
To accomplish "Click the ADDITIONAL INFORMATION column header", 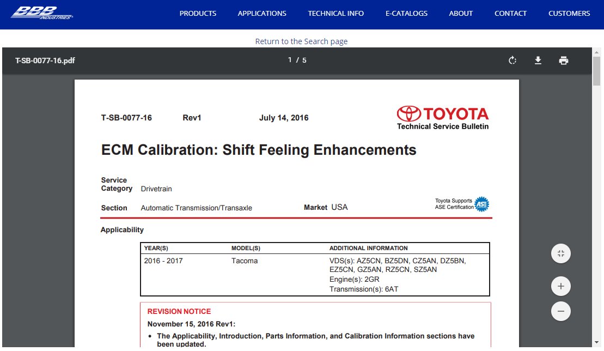I will pyautogui.click(x=369, y=248).
